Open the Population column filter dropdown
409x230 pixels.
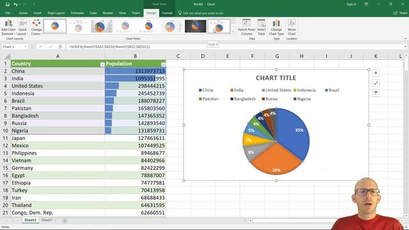tap(163, 65)
